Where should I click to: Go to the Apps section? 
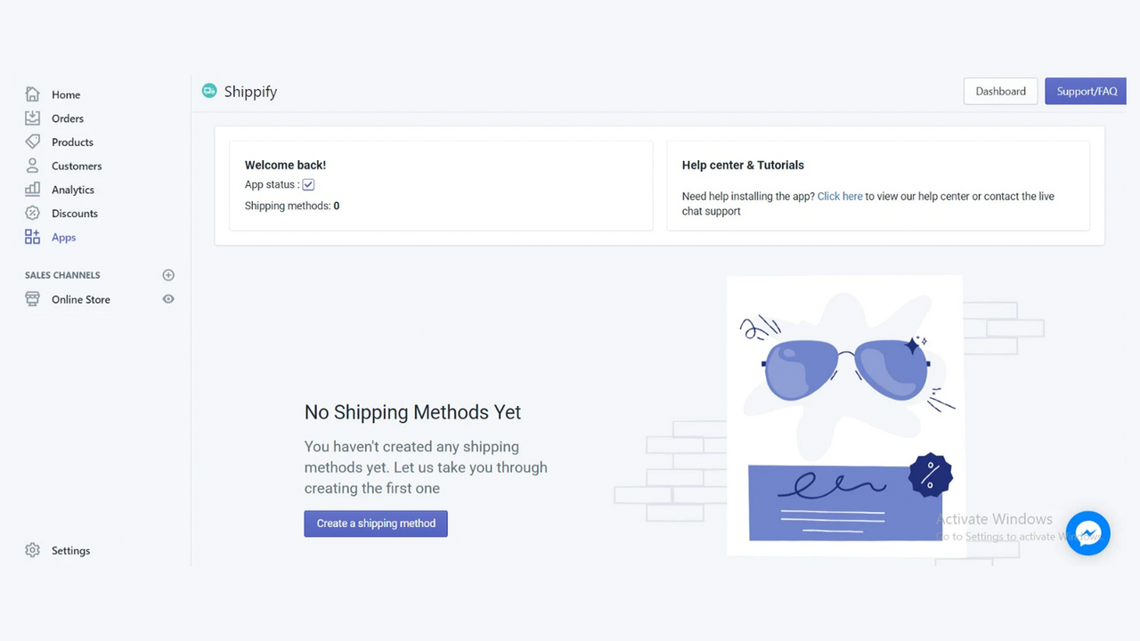(x=63, y=237)
